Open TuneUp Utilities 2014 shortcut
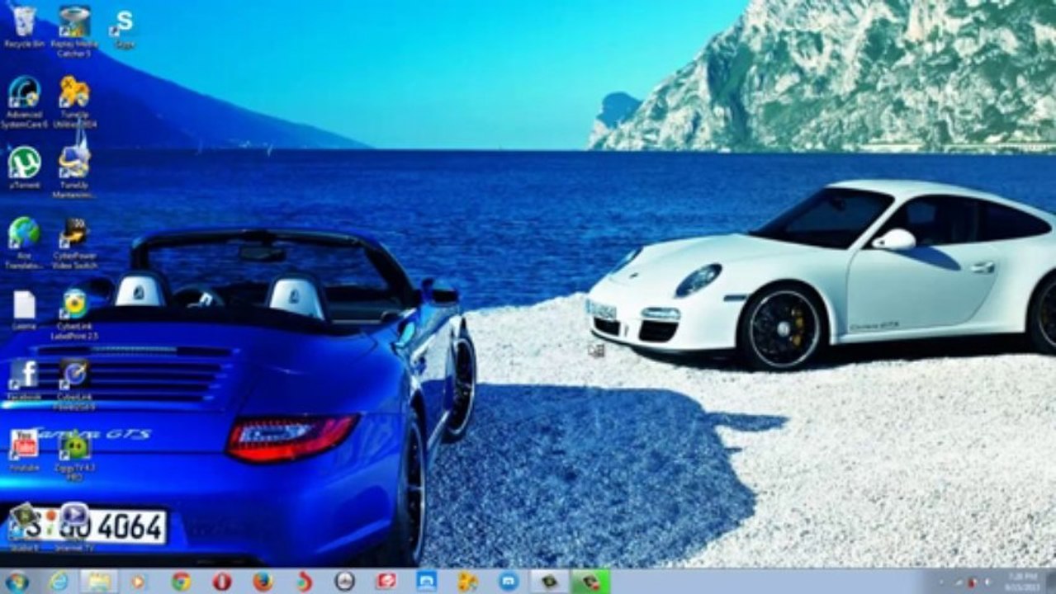Screen dimensions: 1056x594 pyautogui.click(x=74, y=101)
